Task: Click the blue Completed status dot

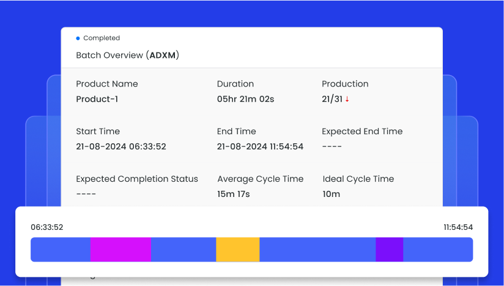Action: click(78, 38)
